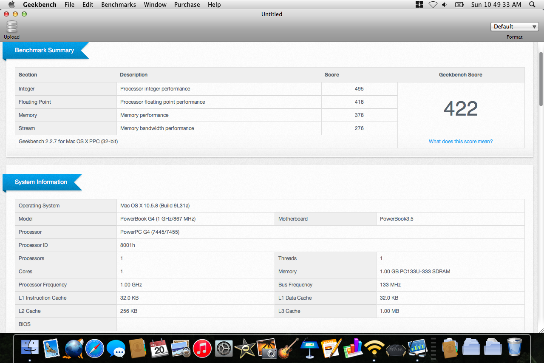Click Geekbench app icon in Dock
This screenshot has width=544, height=363.
[417, 349]
